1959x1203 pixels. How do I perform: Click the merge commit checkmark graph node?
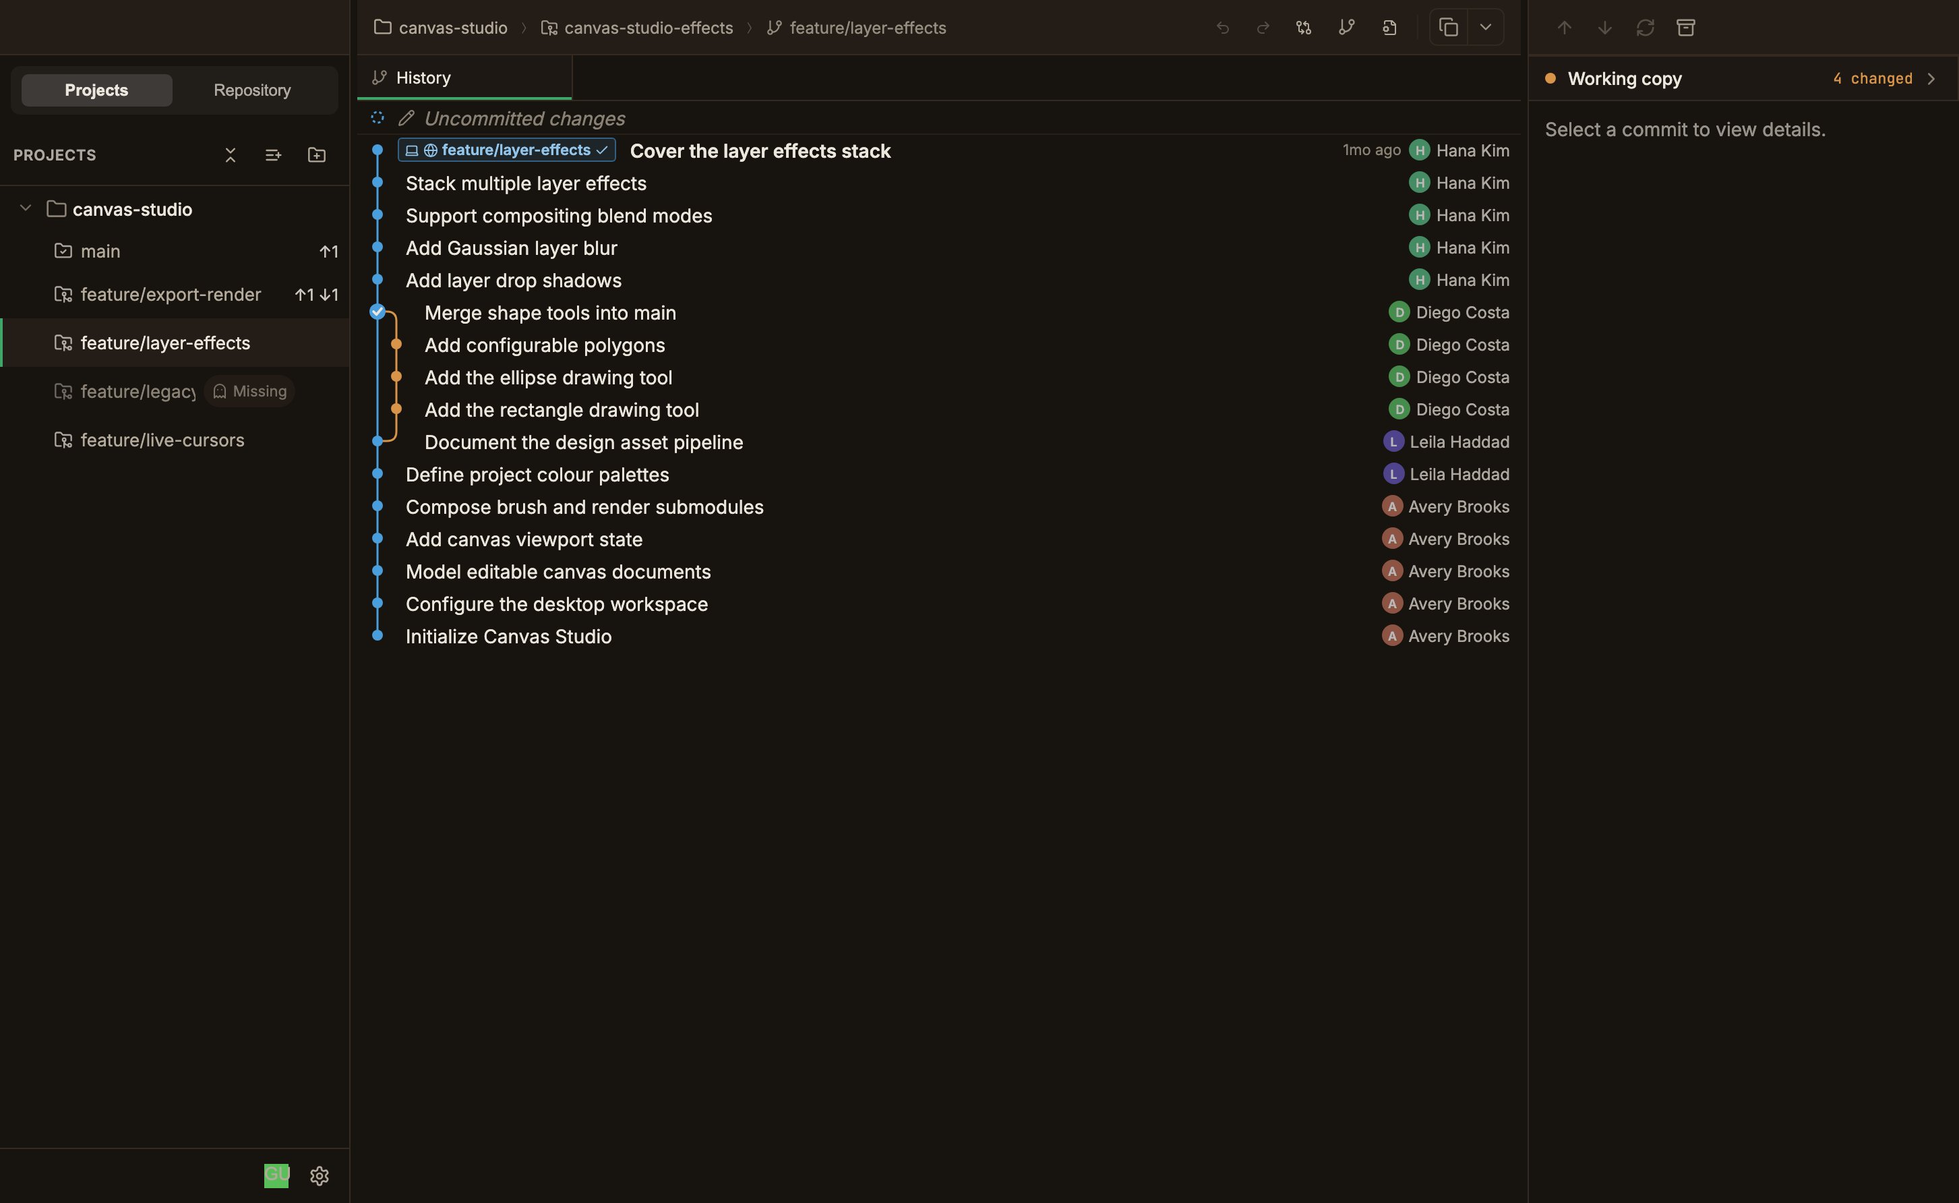[x=378, y=312]
